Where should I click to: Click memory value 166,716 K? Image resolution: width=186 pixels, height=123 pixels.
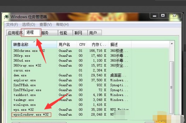(x=98, y=51)
